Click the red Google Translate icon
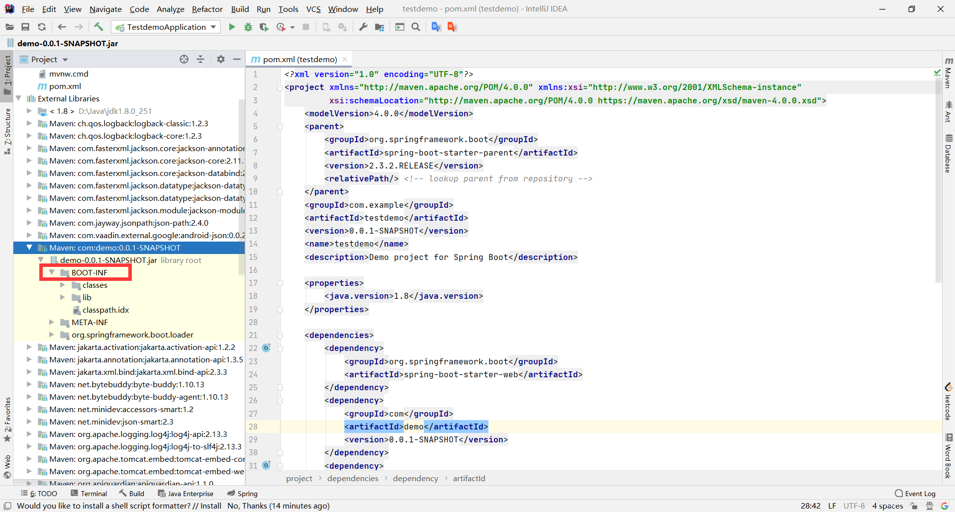Viewport: 955px width, 512px height. [452, 27]
